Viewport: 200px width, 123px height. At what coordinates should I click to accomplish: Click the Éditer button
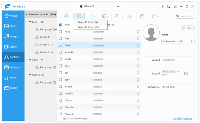pos(188,28)
